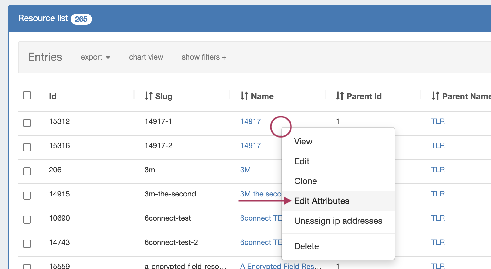The width and height of the screenshot is (491, 269).
Task: Toggle the select-all checkbox in header
Action: coord(27,95)
